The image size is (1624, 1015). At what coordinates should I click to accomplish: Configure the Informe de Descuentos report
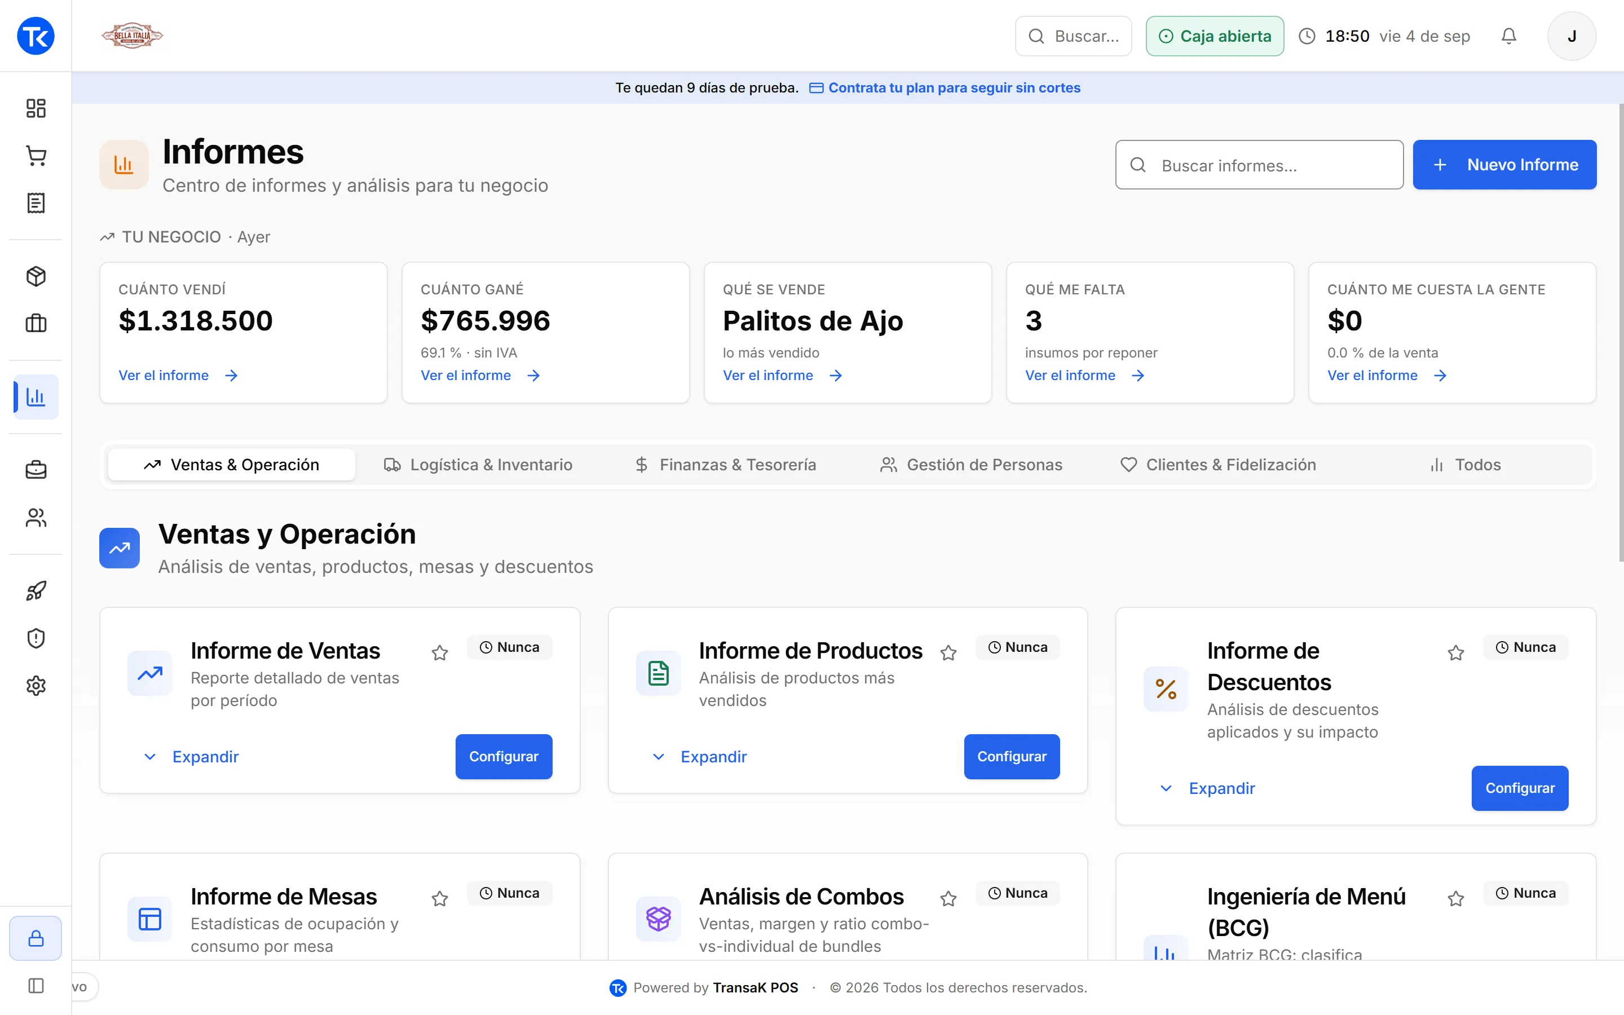(1519, 788)
